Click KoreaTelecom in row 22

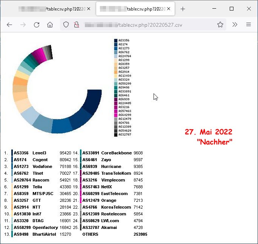(x=116, y=207)
